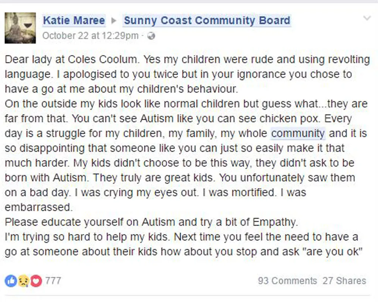The height and width of the screenshot is (302, 378).
Task: Click the public globe privacy icon
Action: [x=151, y=36]
